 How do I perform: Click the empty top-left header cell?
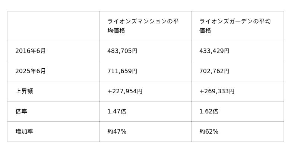tap(53, 26)
